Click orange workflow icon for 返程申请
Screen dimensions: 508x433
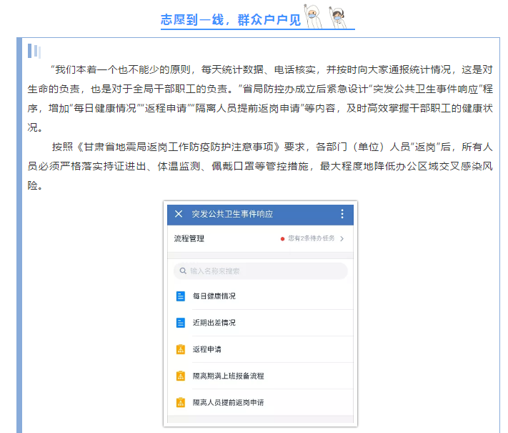pos(181,349)
